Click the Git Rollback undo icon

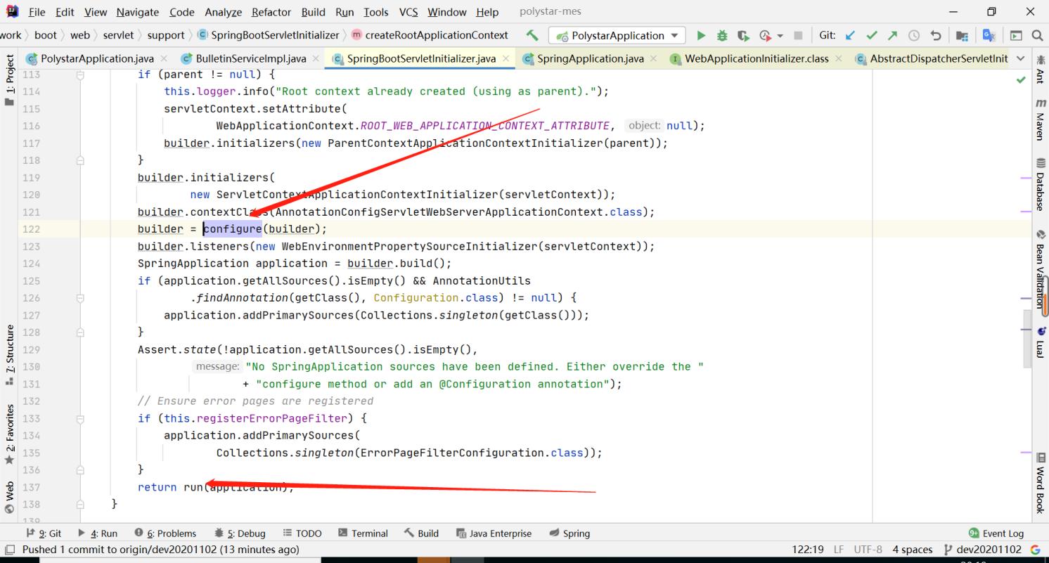click(x=935, y=35)
